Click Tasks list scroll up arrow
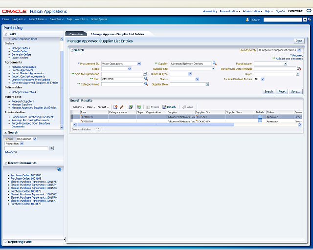 (x=62, y=39)
